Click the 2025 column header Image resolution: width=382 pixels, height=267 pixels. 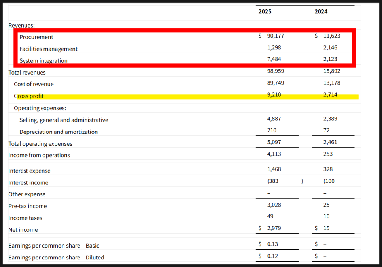pyautogui.click(x=265, y=12)
